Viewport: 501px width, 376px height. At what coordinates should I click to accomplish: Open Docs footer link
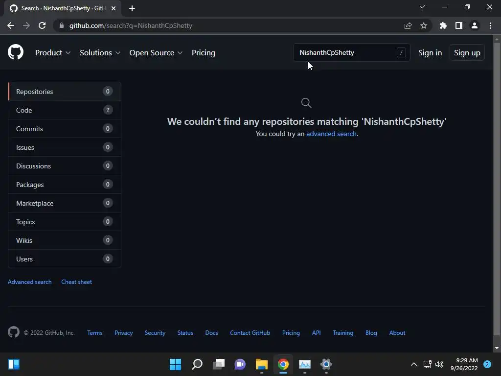211,333
